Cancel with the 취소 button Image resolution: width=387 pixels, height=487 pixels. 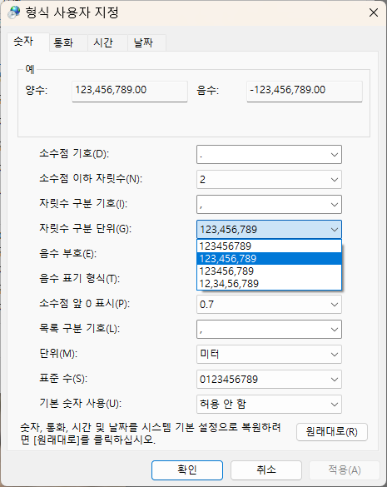[266, 470]
